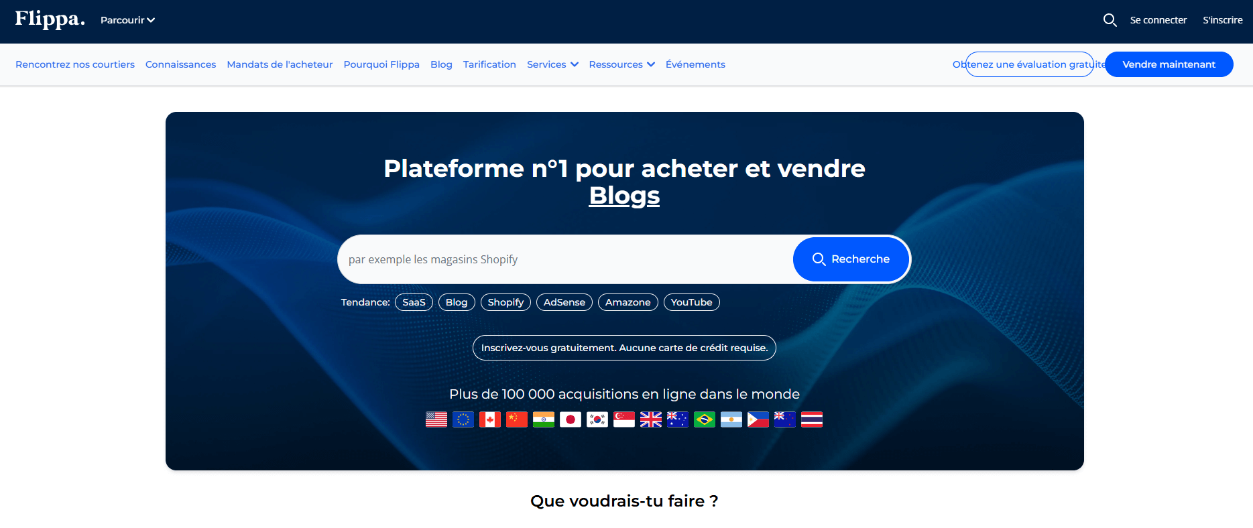Expand the Ressources dropdown menu
Screen dimensions: 1253x528
click(621, 64)
